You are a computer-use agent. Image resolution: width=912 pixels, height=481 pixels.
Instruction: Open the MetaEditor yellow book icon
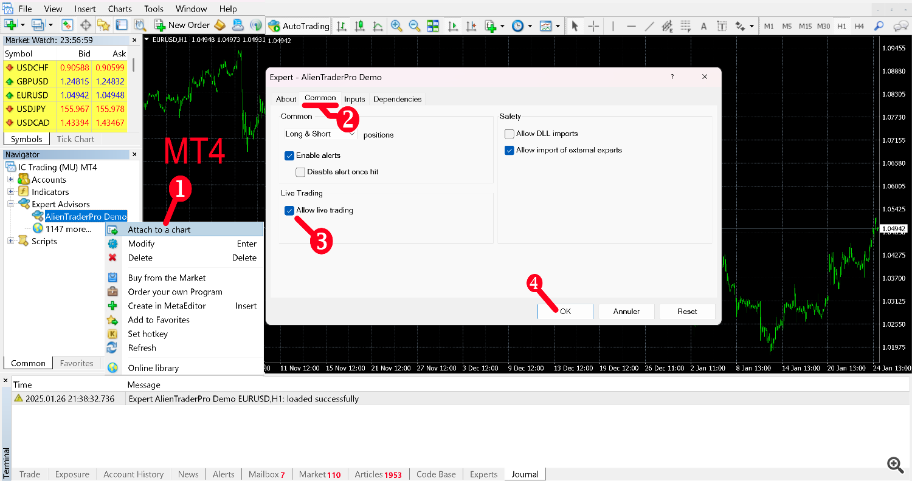(220, 26)
